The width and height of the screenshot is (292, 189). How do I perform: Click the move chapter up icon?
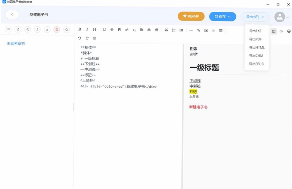[37, 29]
